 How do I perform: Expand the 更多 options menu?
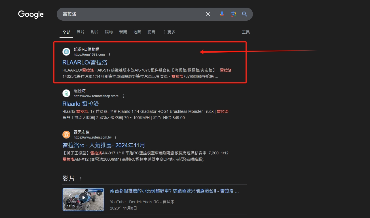click(169, 32)
